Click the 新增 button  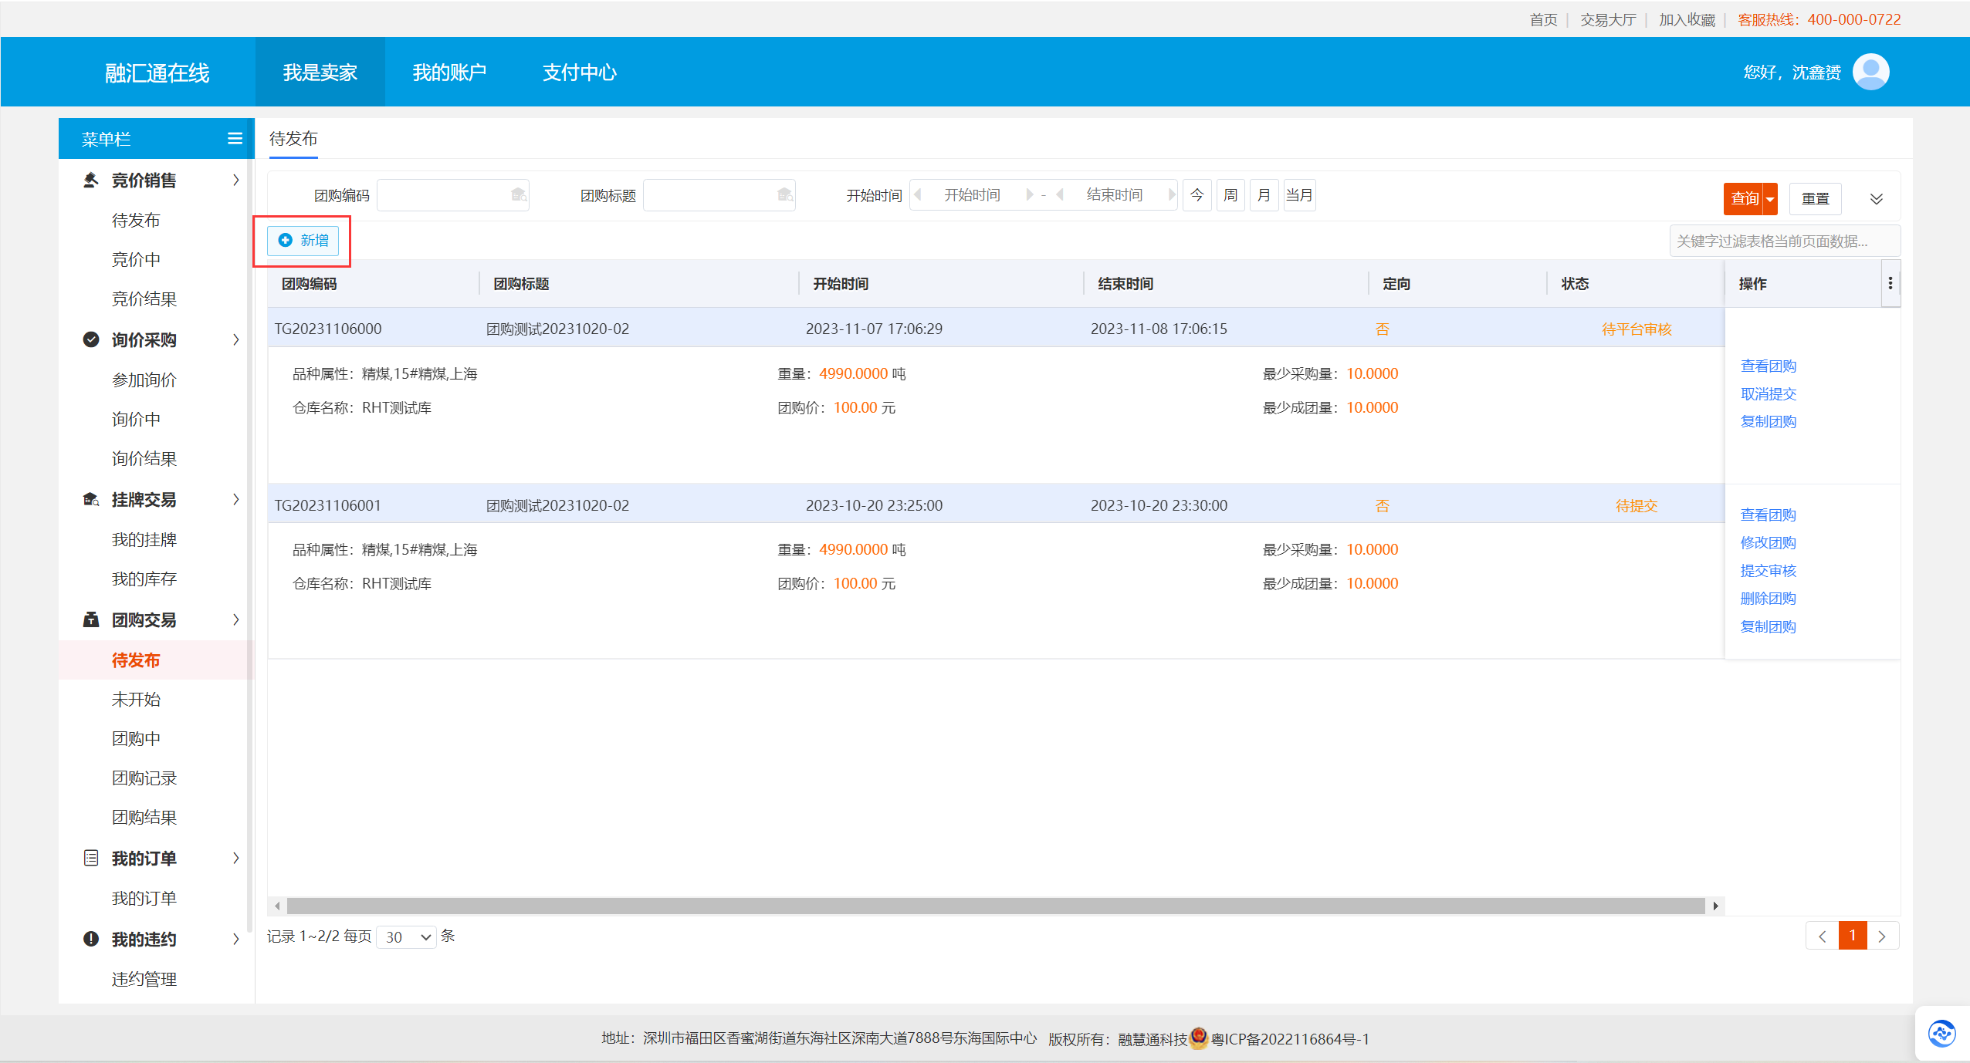tap(303, 241)
